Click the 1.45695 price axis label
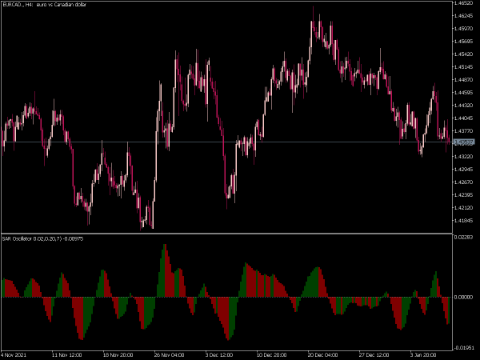 [x=464, y=42]
